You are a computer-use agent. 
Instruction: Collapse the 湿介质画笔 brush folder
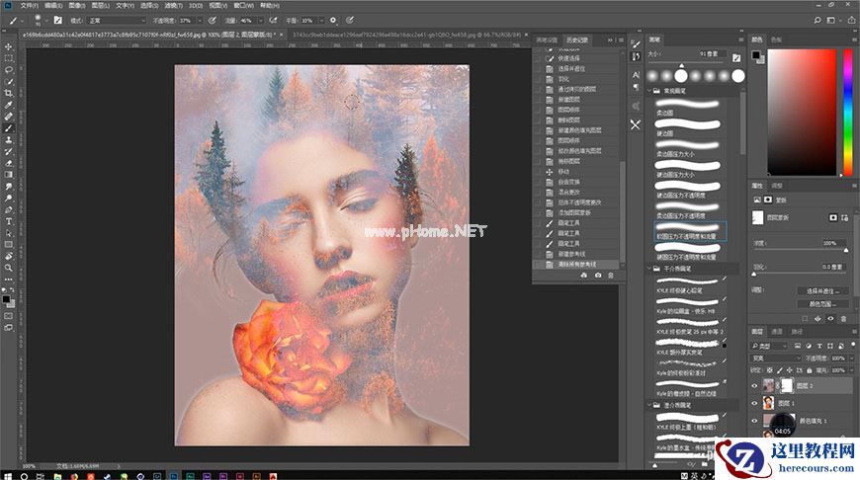coord(649,406)
